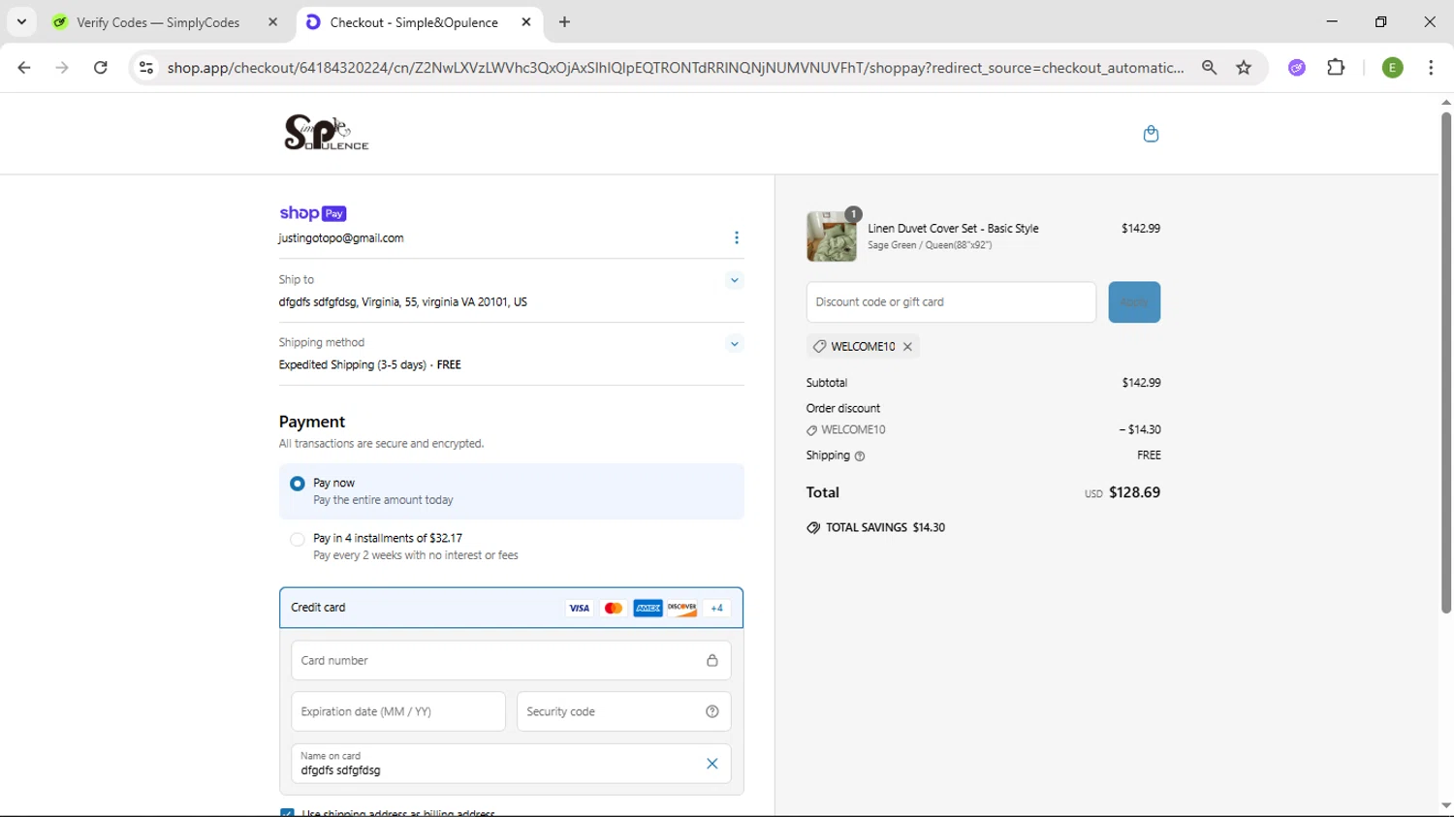Expand the Shipping method section
Screen dimensions: 1454x817
735,344
